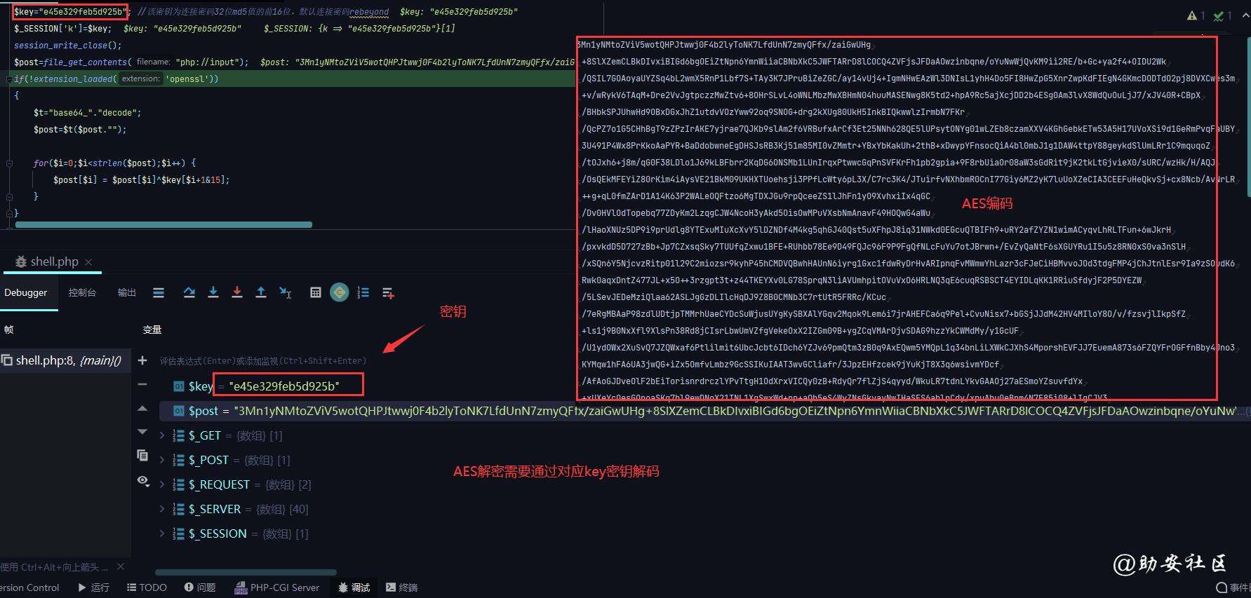
Task: Click the fold marker beside the if statement
Action: (9, 79)
